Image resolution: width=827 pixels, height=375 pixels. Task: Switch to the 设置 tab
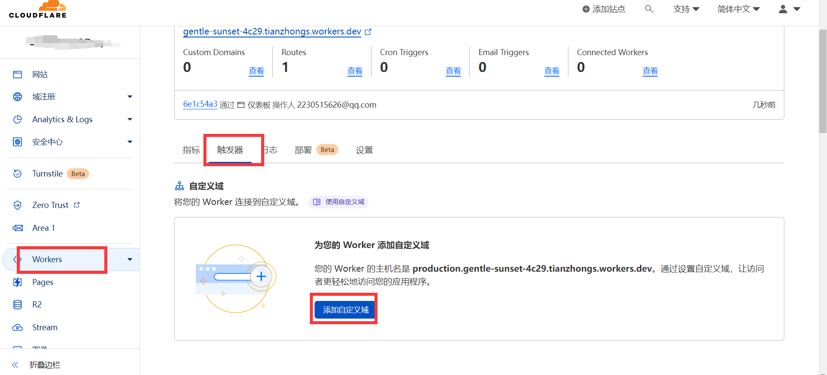364,150
